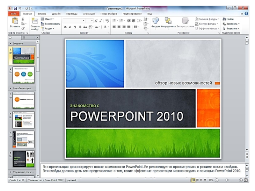Open the Вставка ribbon tab
Screen dimensions: 255x191
point(42,14)
